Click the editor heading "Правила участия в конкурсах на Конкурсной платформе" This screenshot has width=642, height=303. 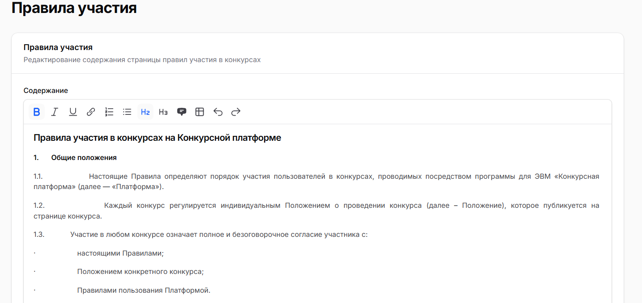[157, 138]
